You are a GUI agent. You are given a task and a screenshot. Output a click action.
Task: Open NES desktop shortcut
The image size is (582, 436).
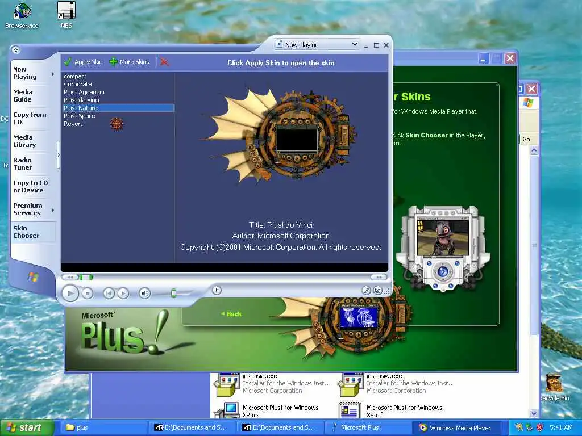tap(66, 15)
